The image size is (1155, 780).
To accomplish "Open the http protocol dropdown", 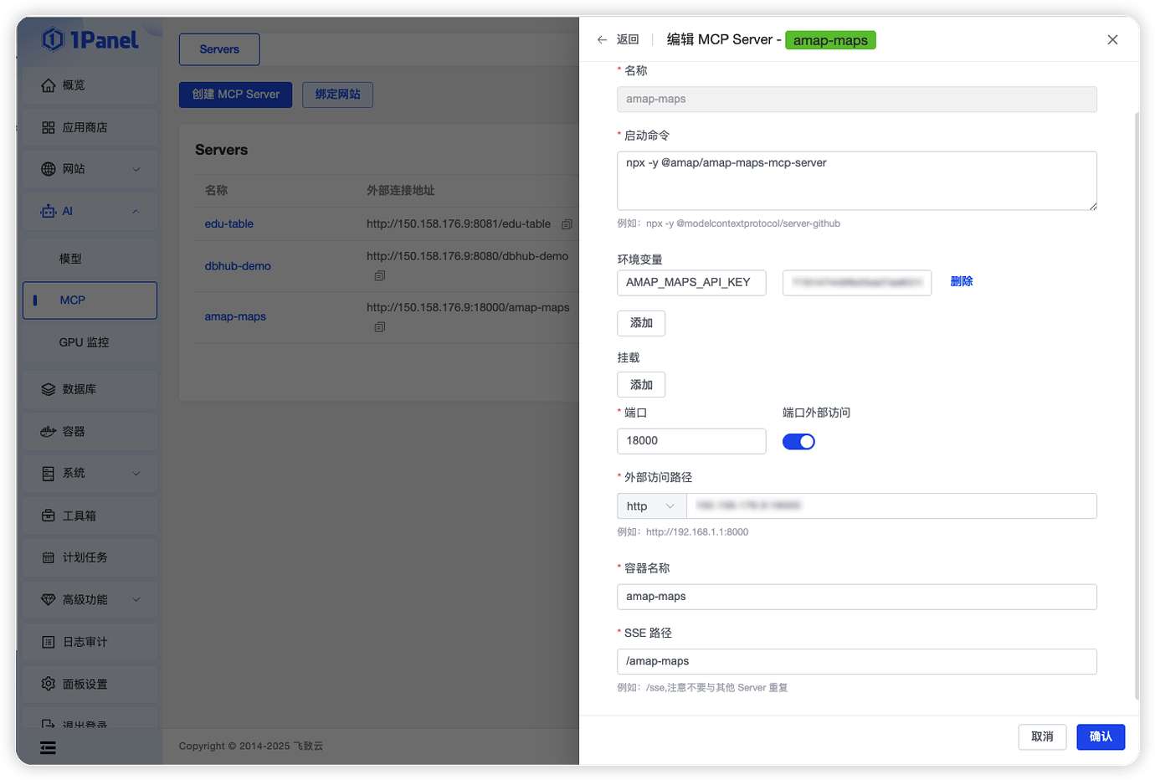I will [x=650, y=505].
